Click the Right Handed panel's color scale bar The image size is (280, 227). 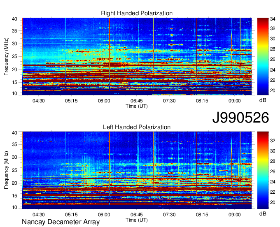[x=263, y=56]
